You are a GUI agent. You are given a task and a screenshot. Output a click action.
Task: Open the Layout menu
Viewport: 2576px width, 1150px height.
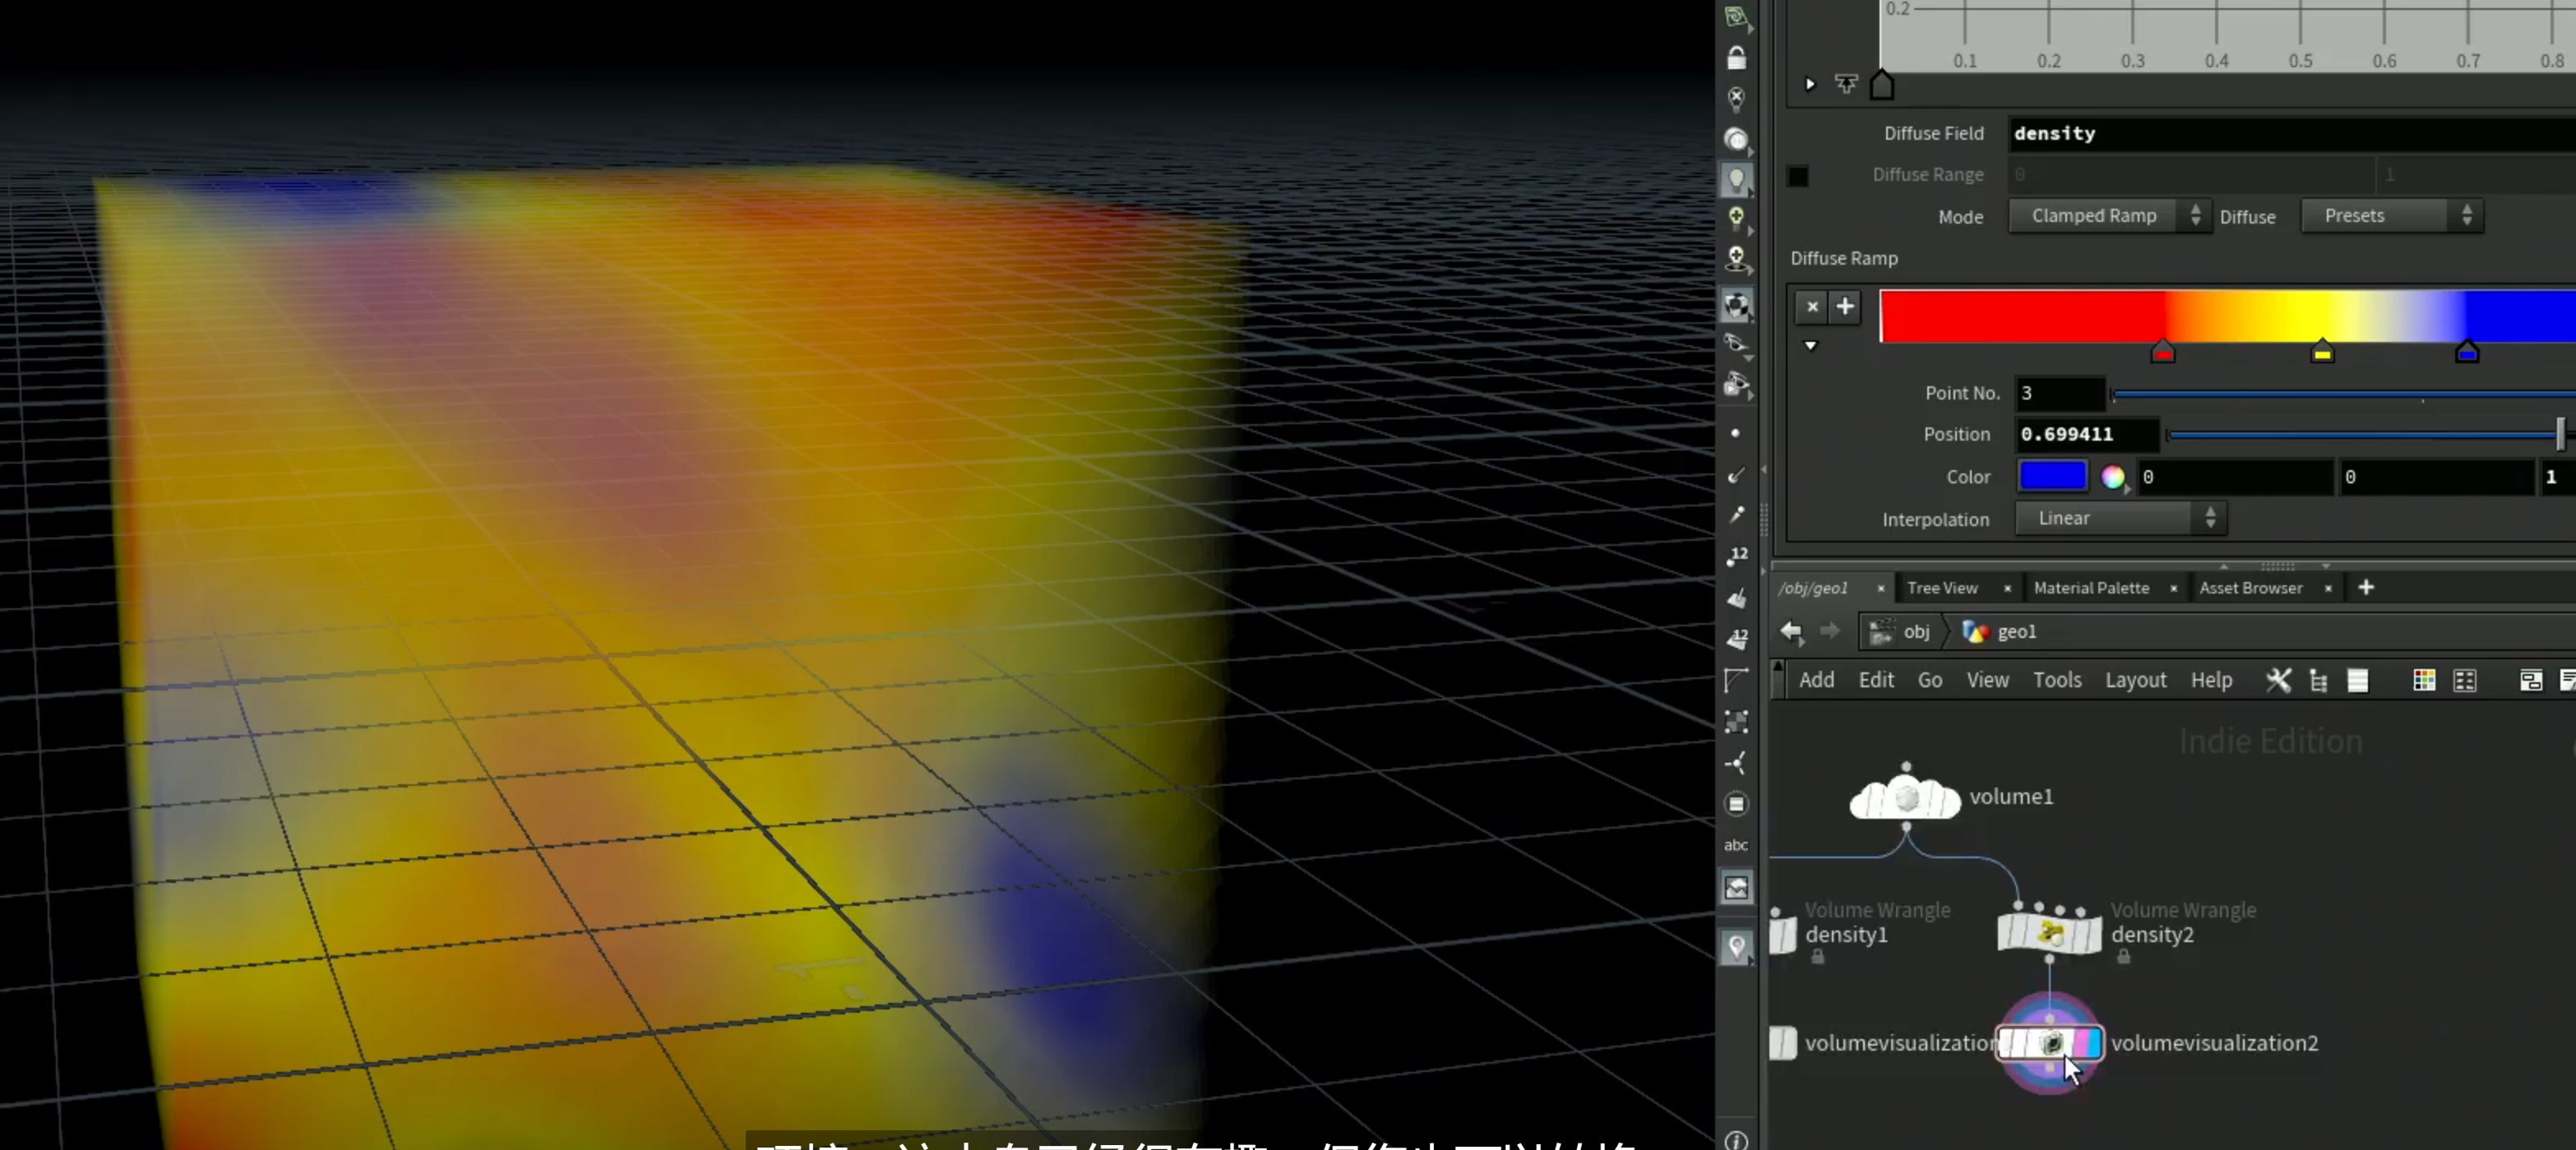coord(2135,681)
